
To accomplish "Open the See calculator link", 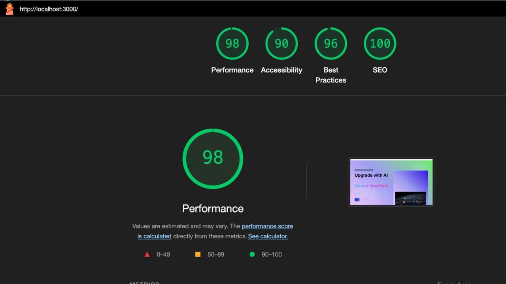I will (x=268, y=236).
